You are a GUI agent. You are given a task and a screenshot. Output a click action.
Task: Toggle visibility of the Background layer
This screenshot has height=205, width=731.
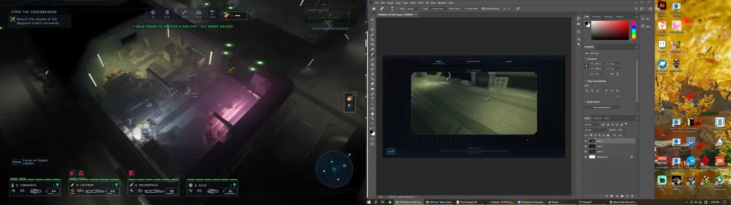(x=586, y=157)
